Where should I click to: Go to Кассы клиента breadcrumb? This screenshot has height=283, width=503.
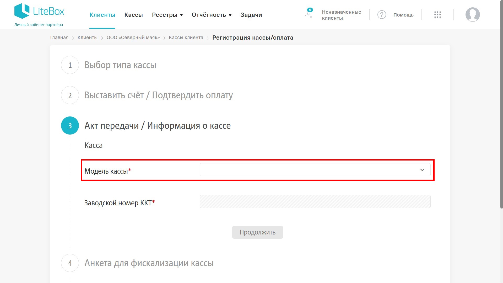[x=186, y=38]
